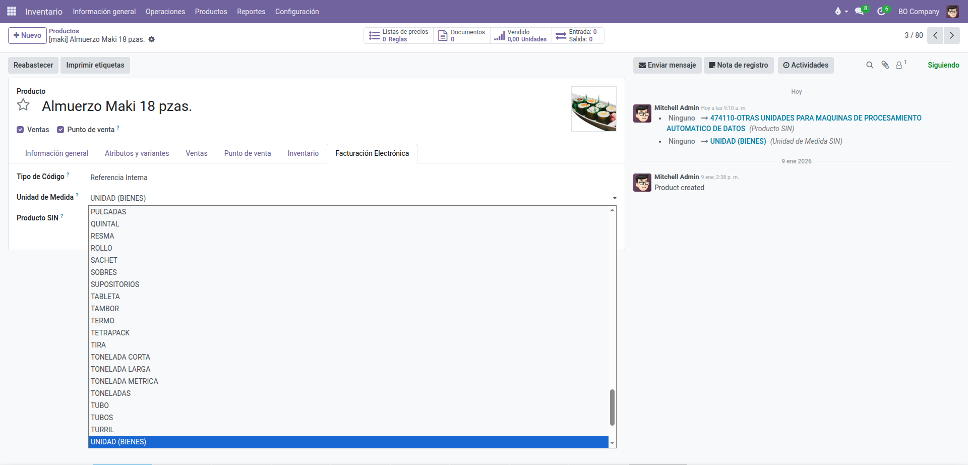This screenshot has width=968, height=465.
Task: Select TONELADA METRICA from the unit list
Action: [125, 381]
